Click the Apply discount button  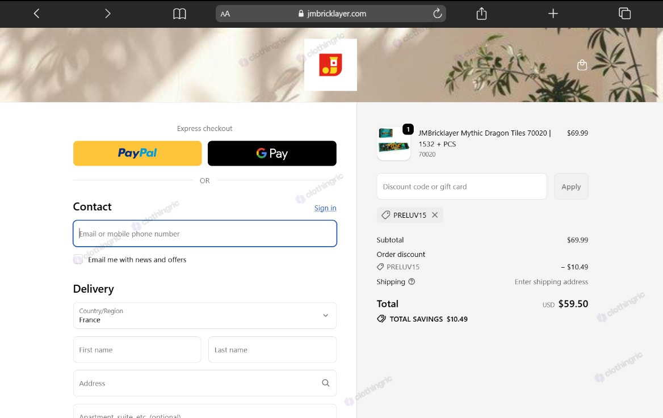571,187
